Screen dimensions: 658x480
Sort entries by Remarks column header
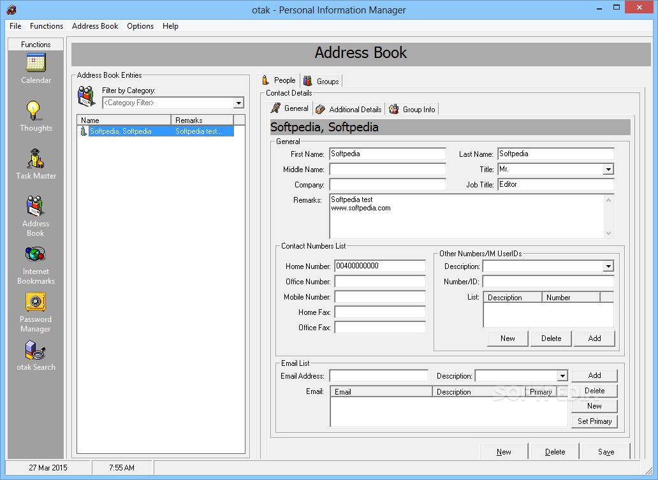tap(202, 120)
